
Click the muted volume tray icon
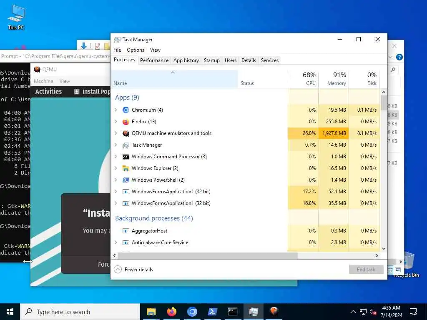(x=373, y=312)
